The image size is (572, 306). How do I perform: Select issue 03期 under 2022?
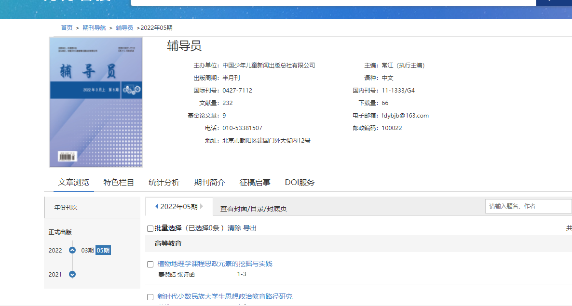[87, 250]
